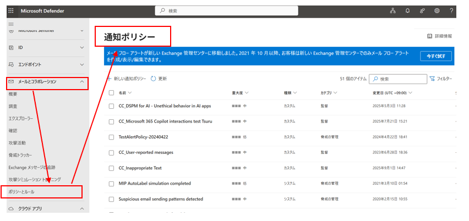The width and height of the screenshot is (469, 221).
Task: Click the top Defender search box
Action: (234, 10)
